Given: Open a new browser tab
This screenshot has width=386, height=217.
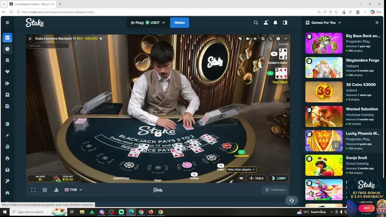Looking at the screenshot, I should 60,4.
